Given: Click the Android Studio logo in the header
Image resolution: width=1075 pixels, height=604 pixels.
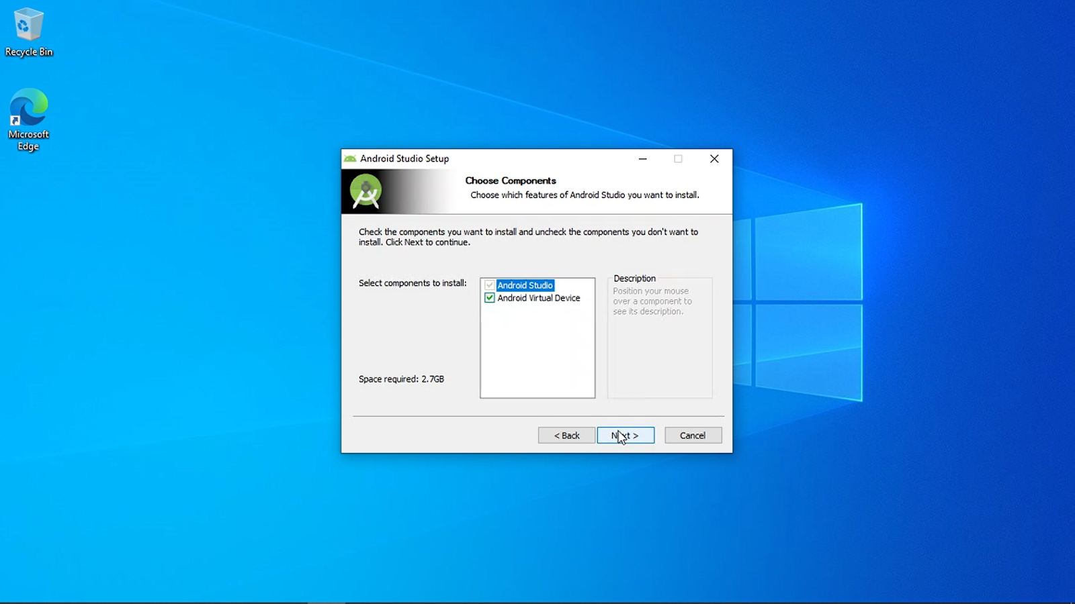Looking at the screenshot, I should tap(365, 191).
